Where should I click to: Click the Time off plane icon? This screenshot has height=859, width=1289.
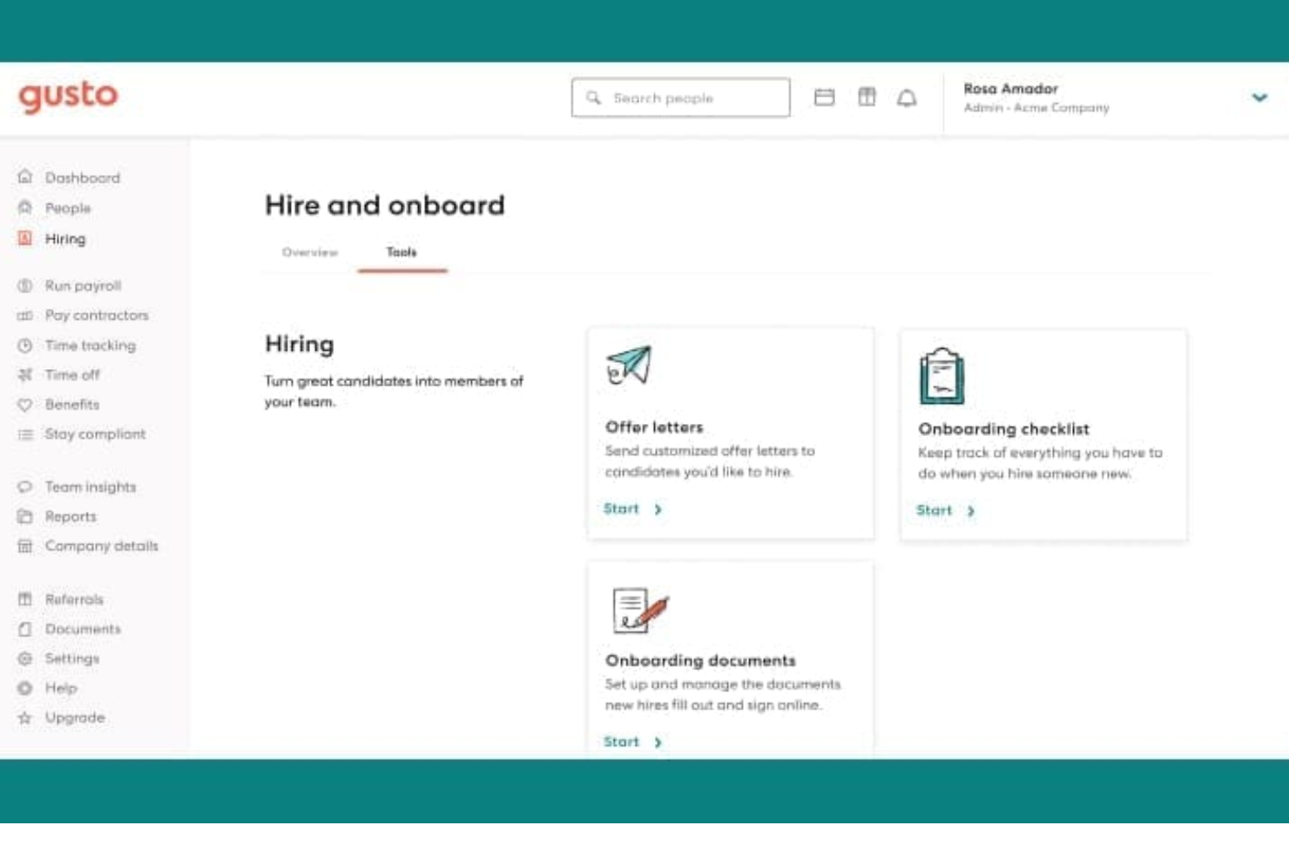click(x=25, y=375)
